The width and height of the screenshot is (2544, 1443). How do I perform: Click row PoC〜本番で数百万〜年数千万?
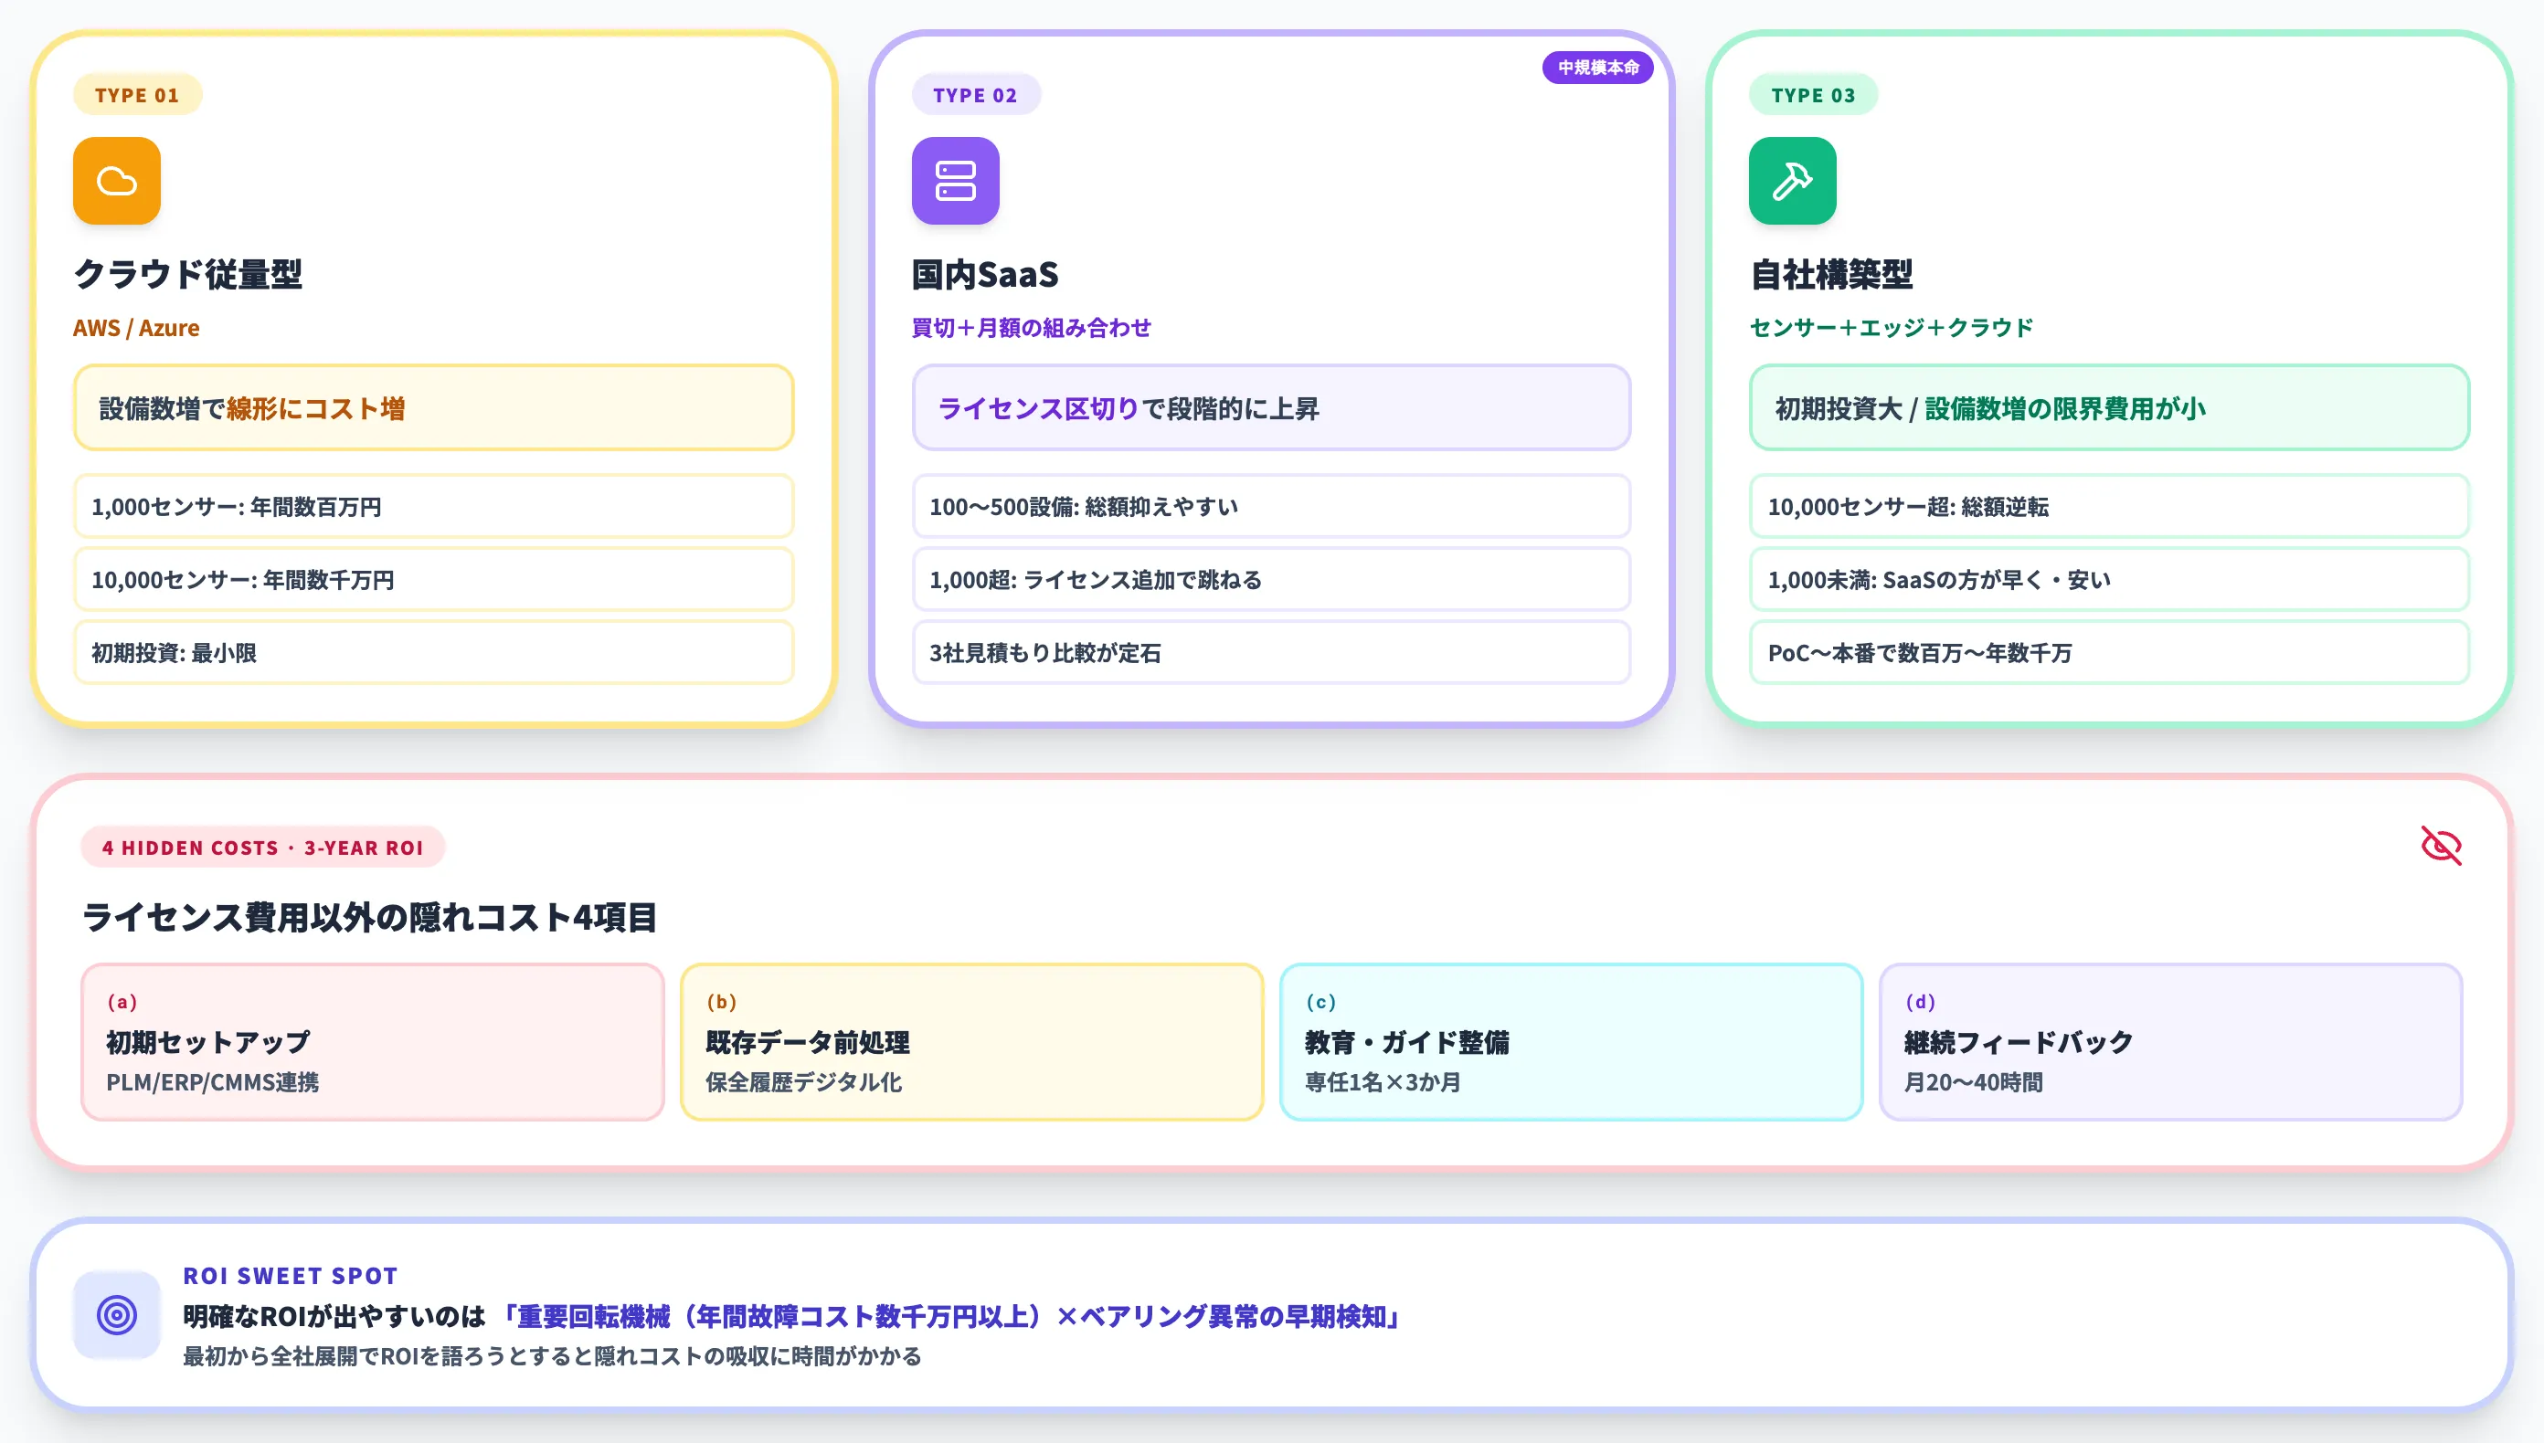click(2109, 653)
